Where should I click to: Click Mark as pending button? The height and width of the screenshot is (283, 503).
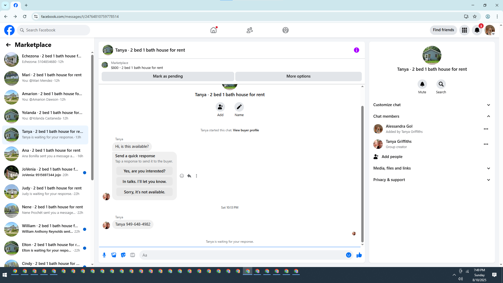[168, 76]
